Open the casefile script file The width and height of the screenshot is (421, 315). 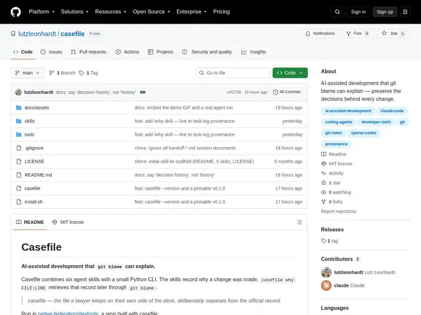point(32,188)
